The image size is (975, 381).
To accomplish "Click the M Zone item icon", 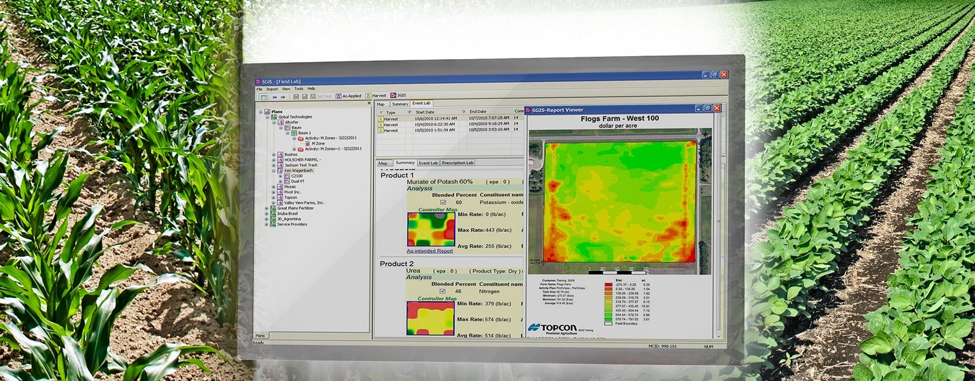I will tap(308, 144).
